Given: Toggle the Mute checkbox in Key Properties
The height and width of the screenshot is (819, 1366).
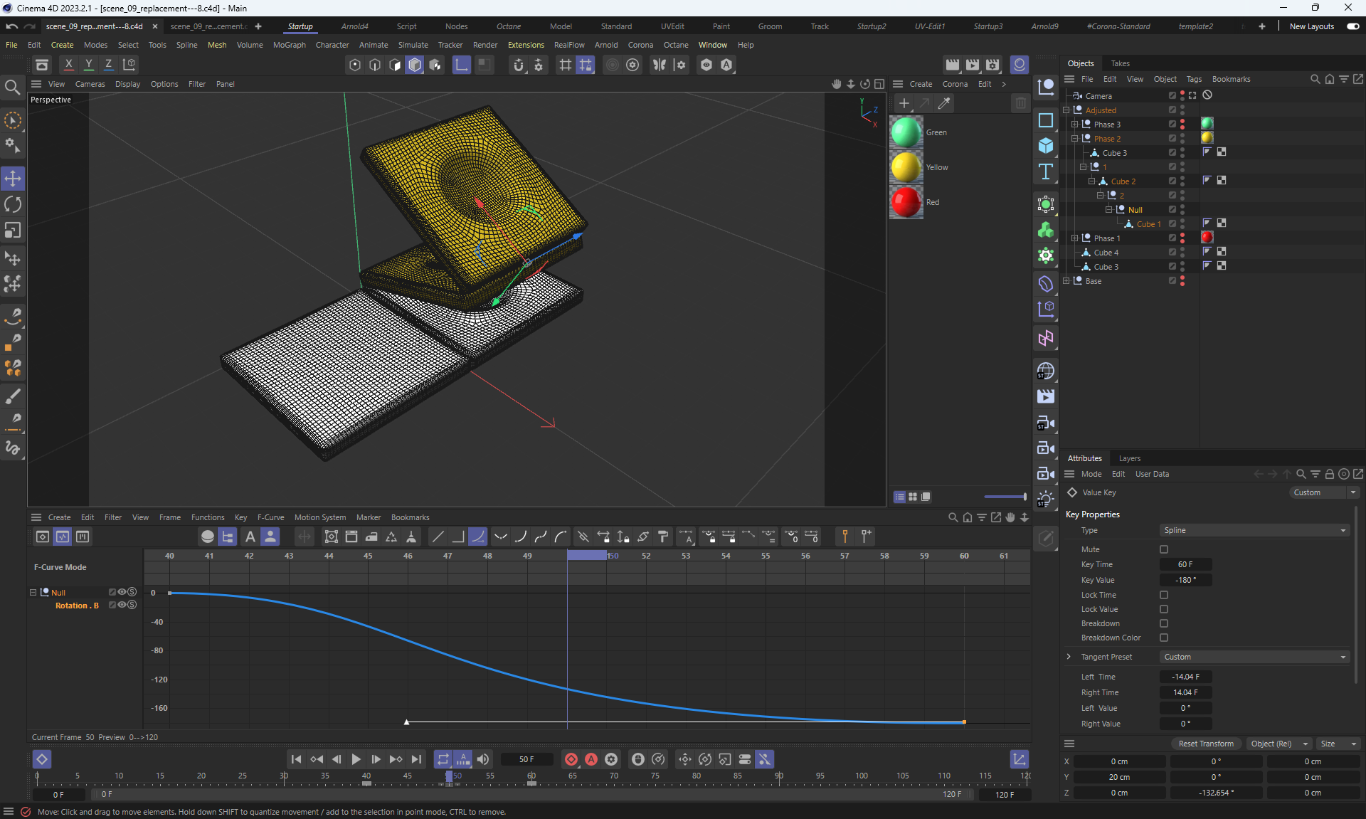Looking at the screenshot, I should [1164, 549].
